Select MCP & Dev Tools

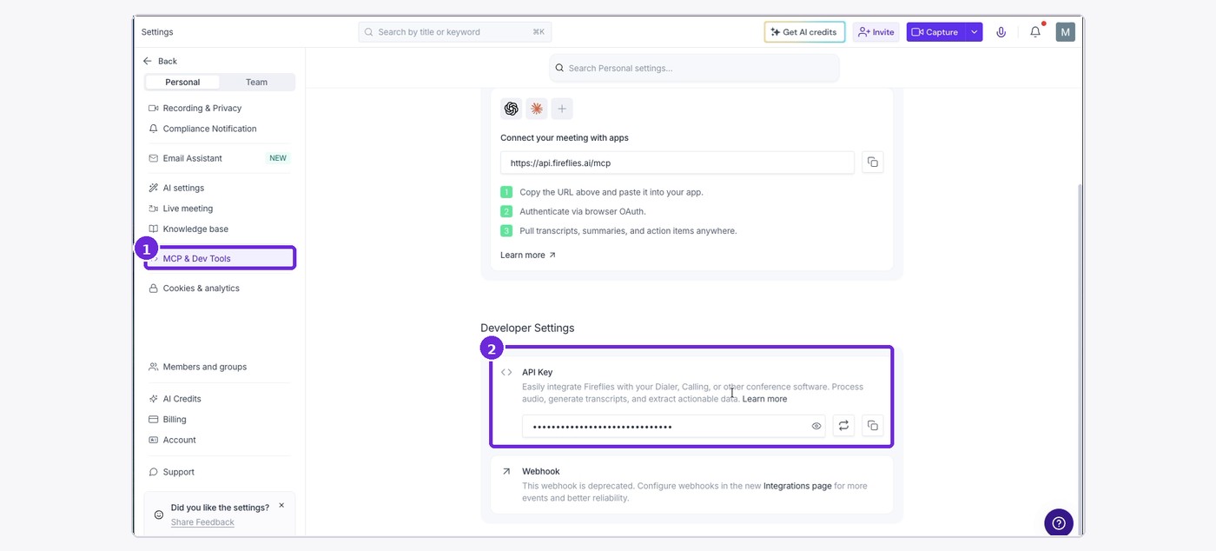220,258
